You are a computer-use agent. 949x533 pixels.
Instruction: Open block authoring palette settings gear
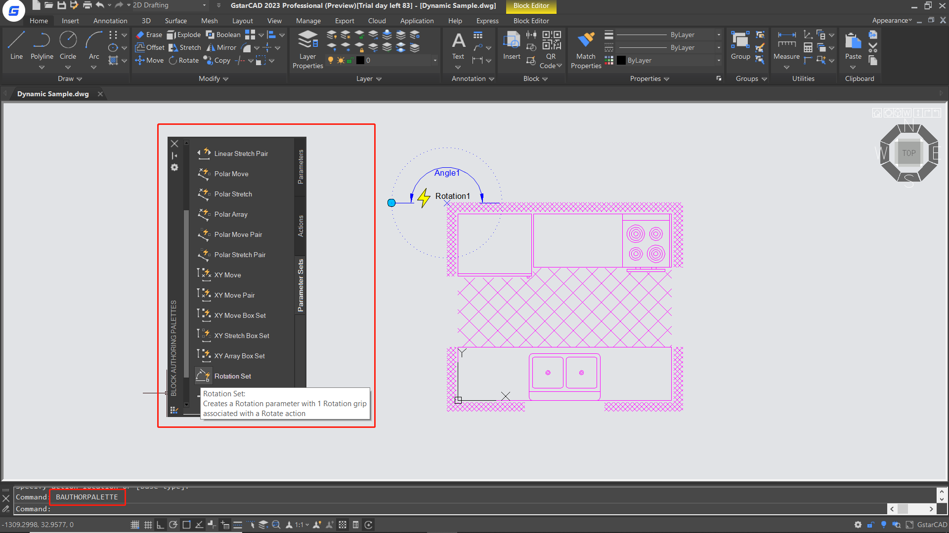[x=174, y=168]
